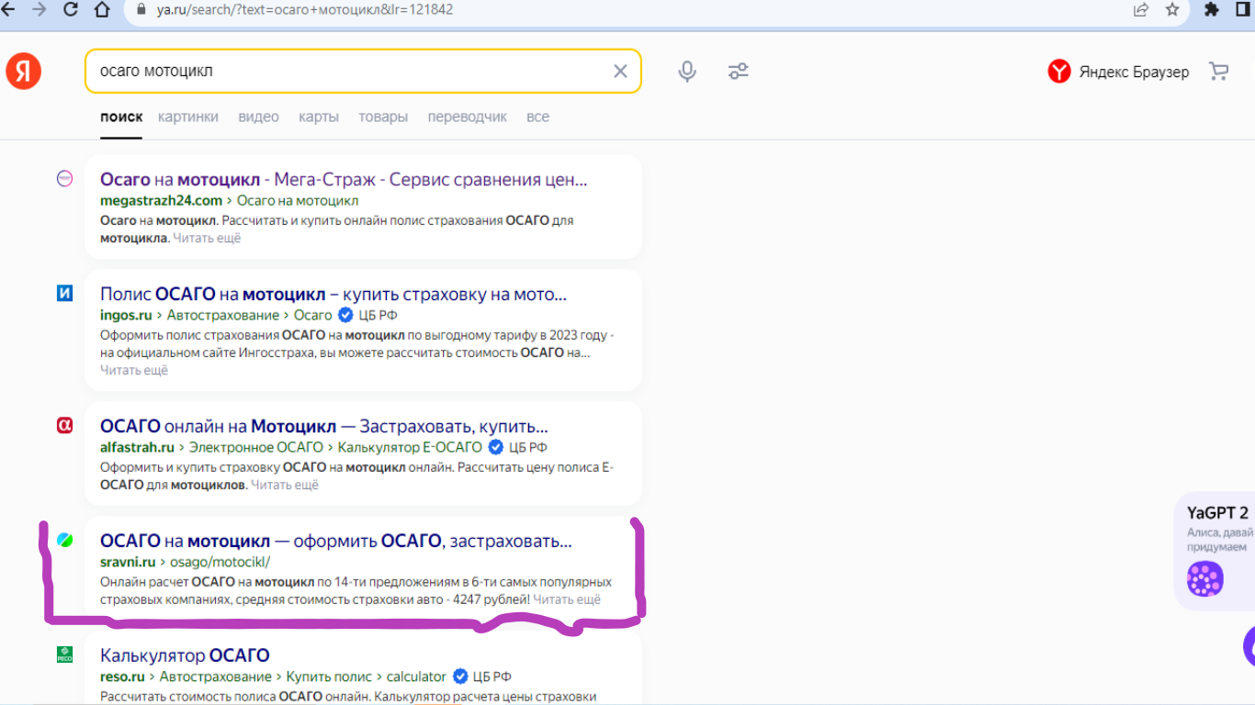Image resolution: width=1255 pixels, height=705 pixels.
Task: Clear the search query with the X
Action: point(620,72)
